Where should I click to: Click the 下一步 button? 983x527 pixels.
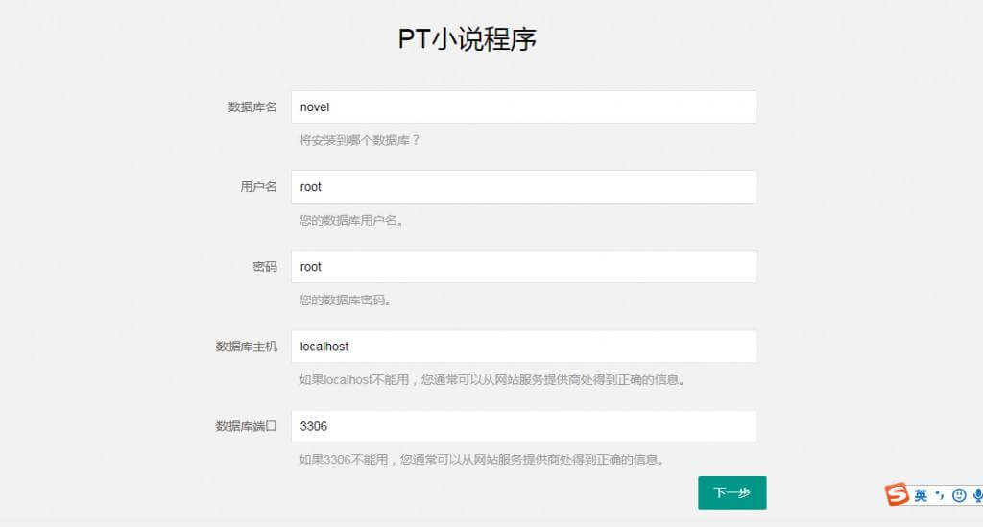point(732,492)
